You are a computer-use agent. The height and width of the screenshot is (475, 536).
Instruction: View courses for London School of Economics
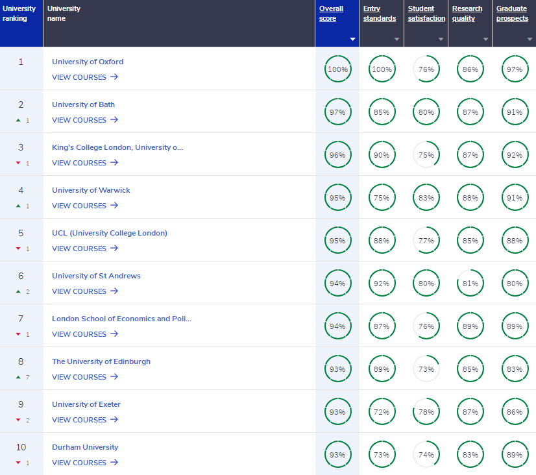pos(85,334)
